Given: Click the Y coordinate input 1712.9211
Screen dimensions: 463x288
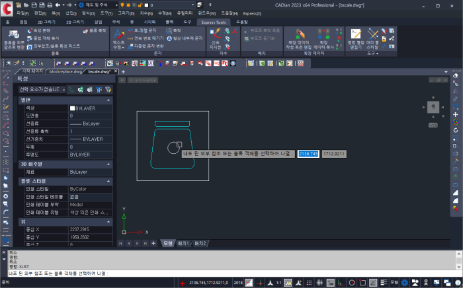Looking at the screenshot, I should [333, 154].
